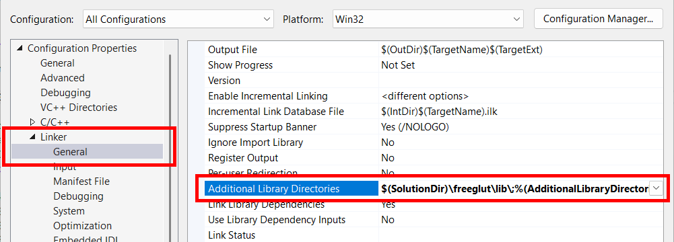Select the Advanced tree item
The height and width of the screenshot is (242, 674).
[x=63, y=78]
